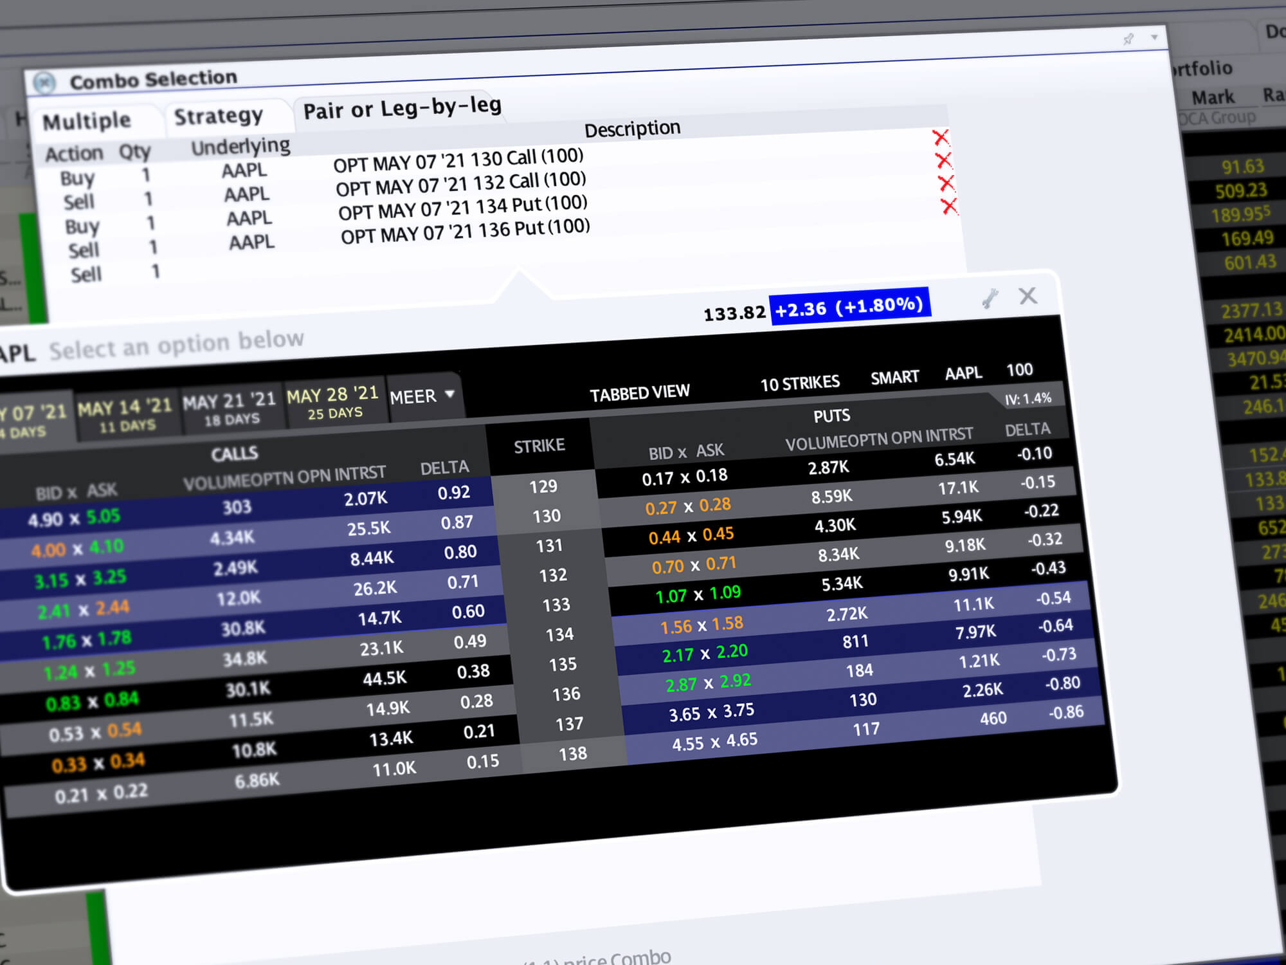The width and height of the screenshot is (1286, 965).
Task: Click the 133.82 last price
Action: 734,313
